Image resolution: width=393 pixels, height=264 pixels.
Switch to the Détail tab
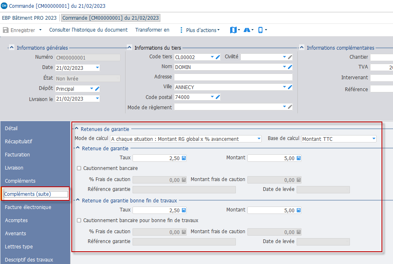[x=35, y=128]
